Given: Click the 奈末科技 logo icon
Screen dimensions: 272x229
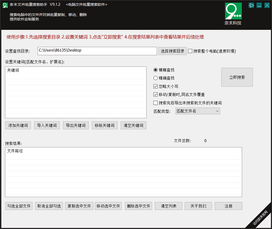Looking at the screenshot, I should 233,12.
